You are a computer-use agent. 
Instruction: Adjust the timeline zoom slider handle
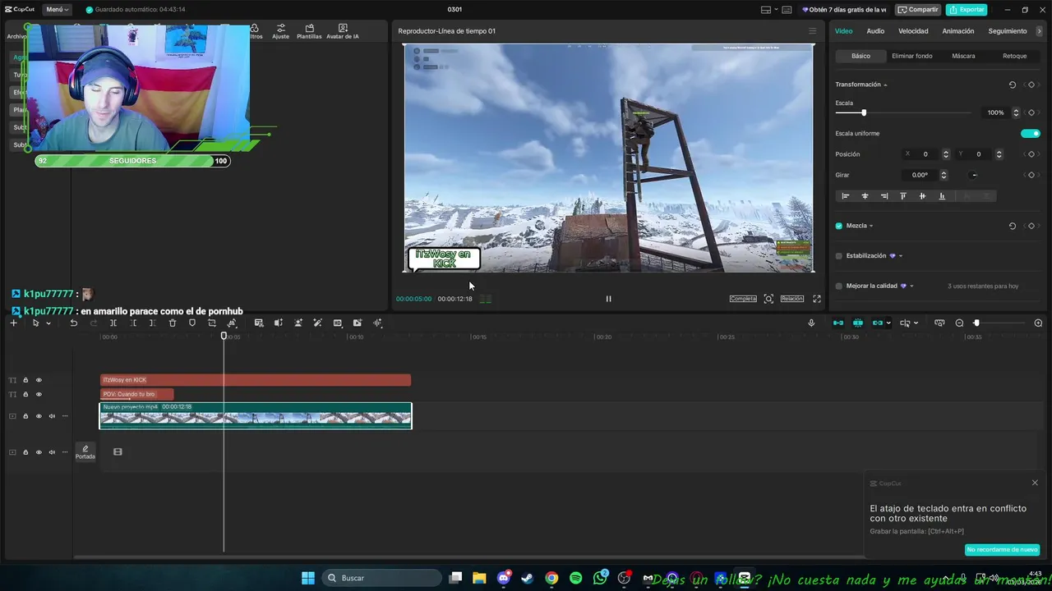976,323
